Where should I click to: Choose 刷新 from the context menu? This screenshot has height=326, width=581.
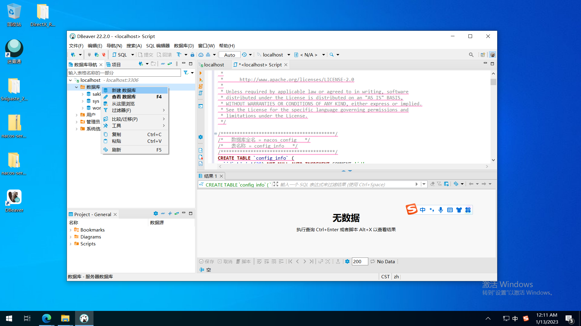(135, 150)
